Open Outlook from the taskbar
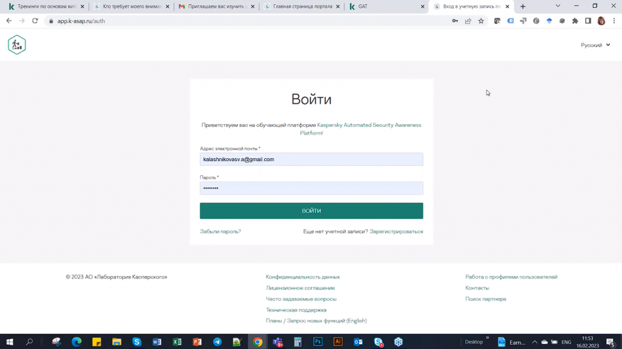This screenshot has width=622, height=349. click(358, 342)
